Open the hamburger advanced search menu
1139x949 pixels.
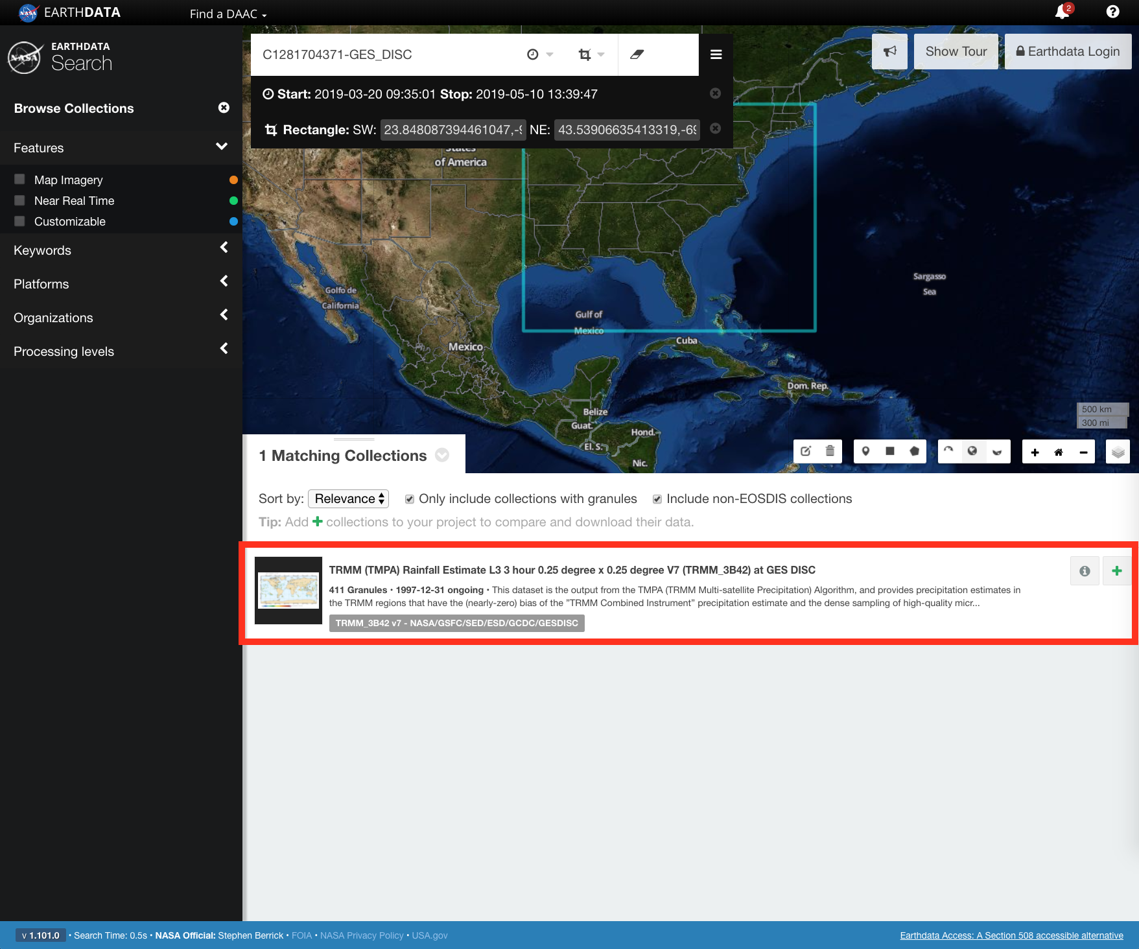(716, 54)
